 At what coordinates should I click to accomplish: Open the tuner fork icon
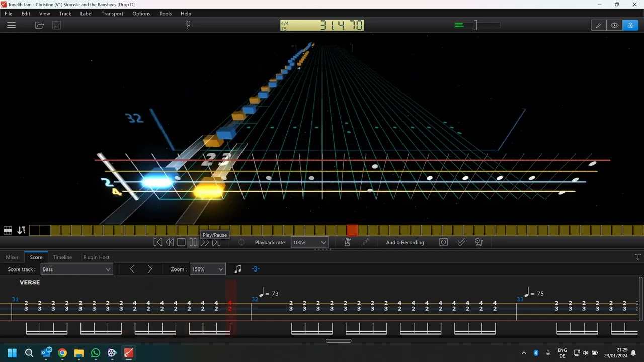tap(188, 25)
